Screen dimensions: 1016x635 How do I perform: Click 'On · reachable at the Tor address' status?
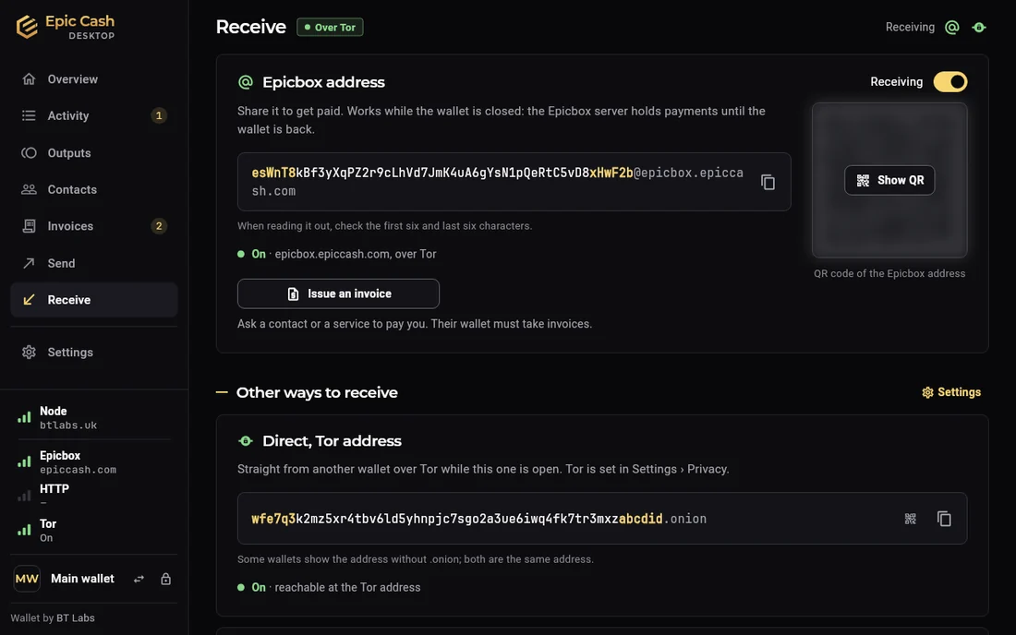329,587
